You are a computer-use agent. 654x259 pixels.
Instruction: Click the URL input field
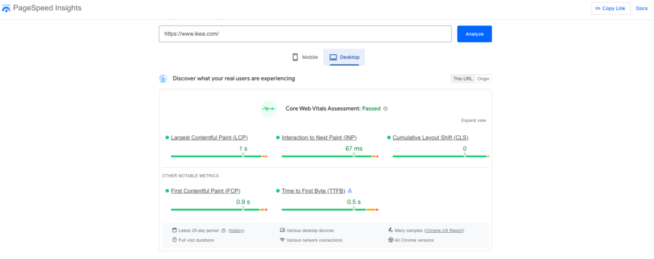click(305, 34)
